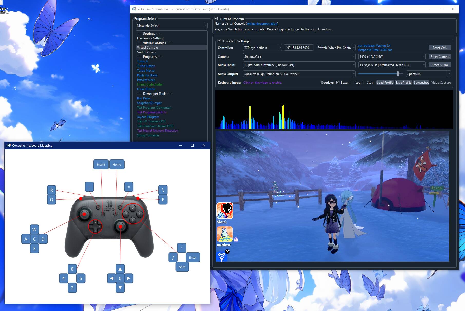Screen dimensions: 465x311
Task: Enable the Log overlay checkbox
Action: pos(353,82)
